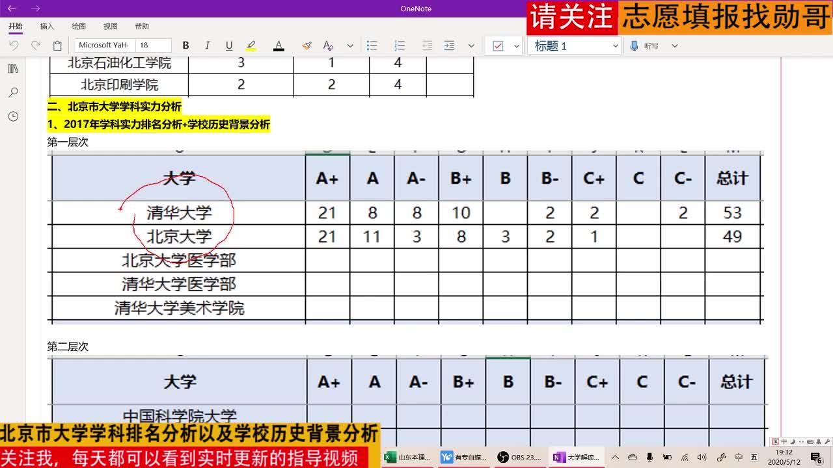Viewport: 833px width, 468px height.
Task: Apply bold formatting
Action: pos(185,45)
